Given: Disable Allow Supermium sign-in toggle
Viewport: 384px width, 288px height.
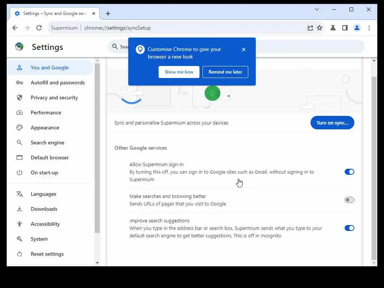Looking at the screenshot, I should coord(349,172).
